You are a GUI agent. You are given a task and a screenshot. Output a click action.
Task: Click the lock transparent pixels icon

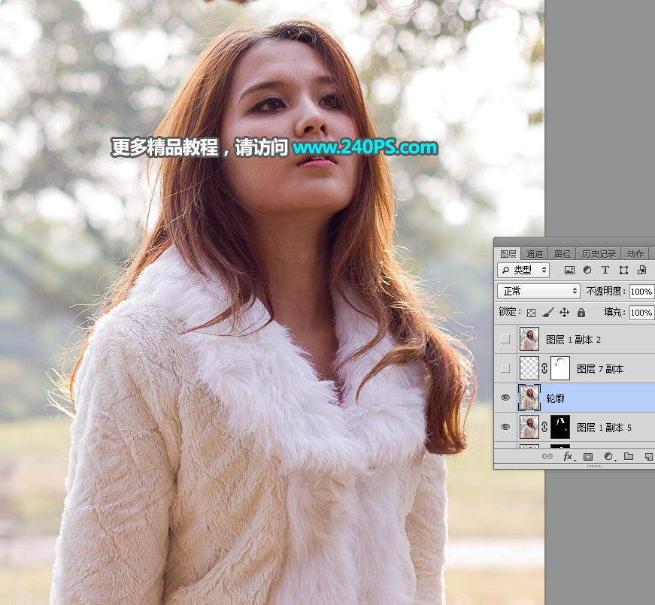tap(531, 313)
